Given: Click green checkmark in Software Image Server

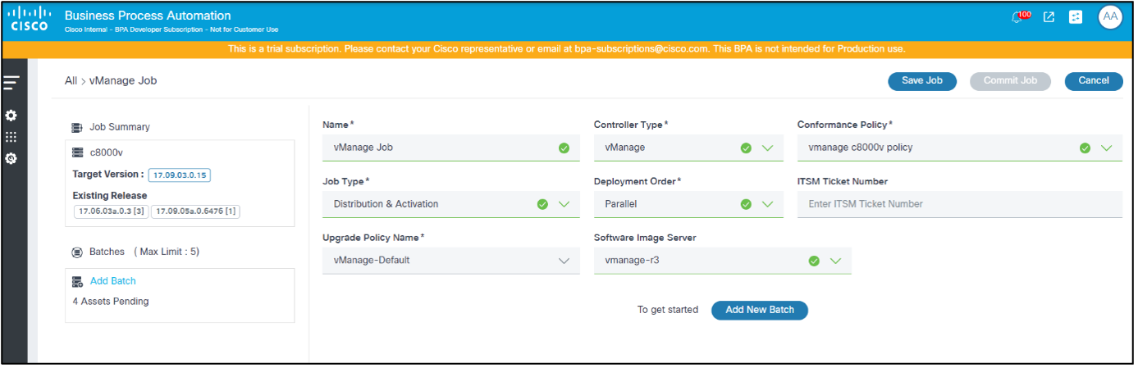Looking at the screenshot, I should [814, 261].
